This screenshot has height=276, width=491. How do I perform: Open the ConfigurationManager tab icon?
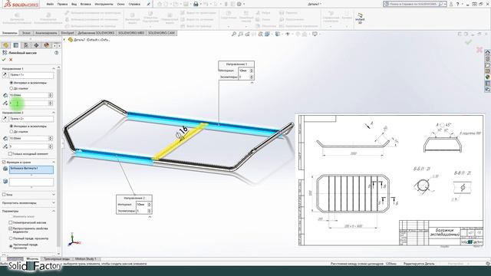pos(26,45)
